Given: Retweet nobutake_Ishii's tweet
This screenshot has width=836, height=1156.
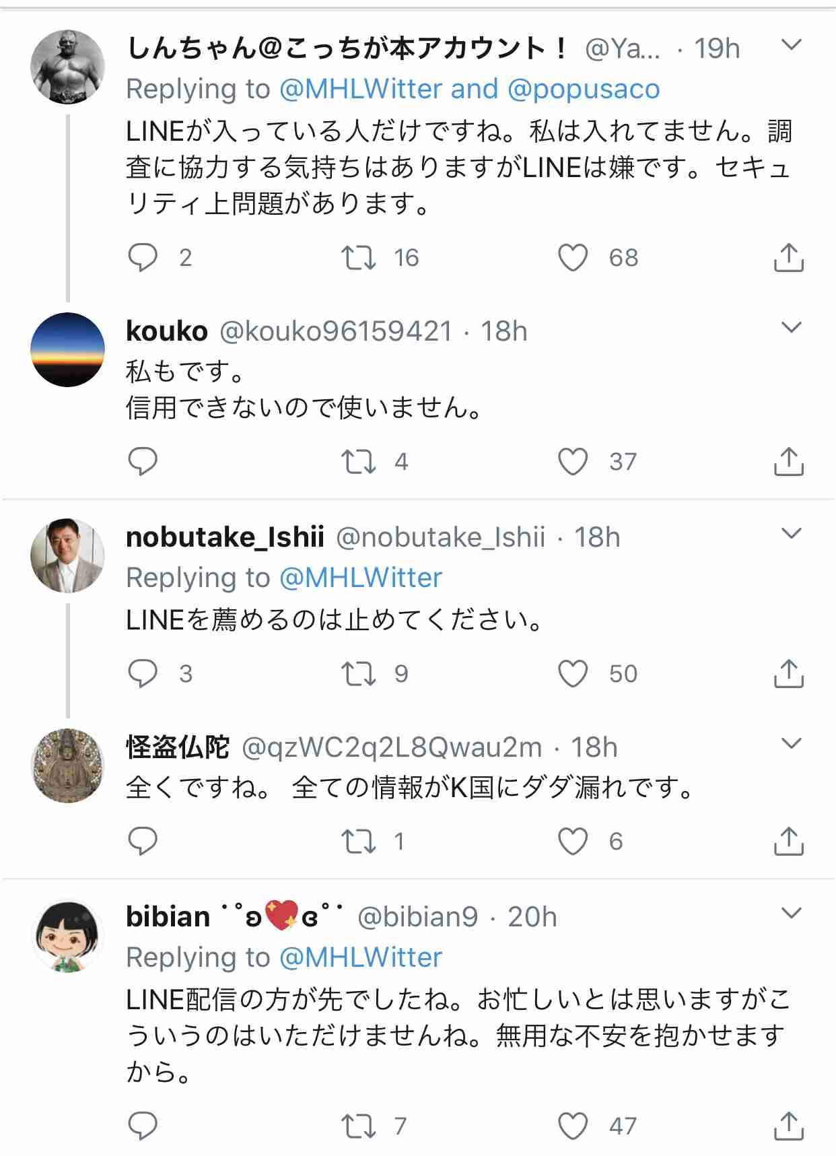Looking at the screenshot, I should pyautogui.click(x=359, y=673).
